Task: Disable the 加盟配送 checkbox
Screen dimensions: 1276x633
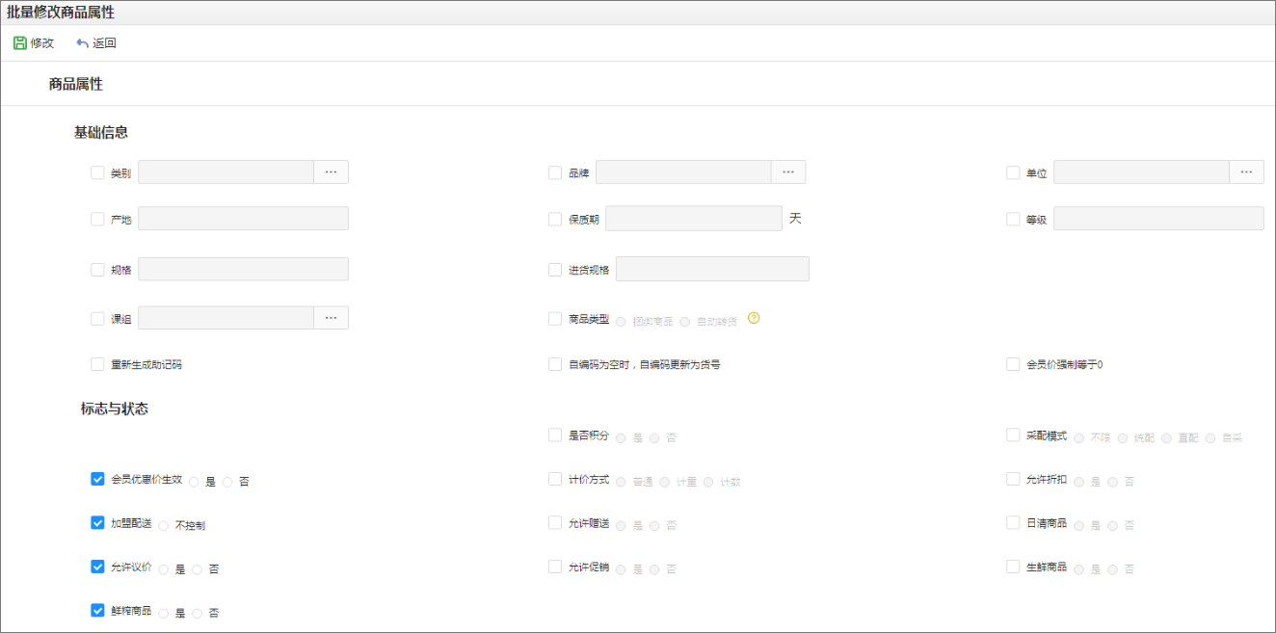Action: 97,522
